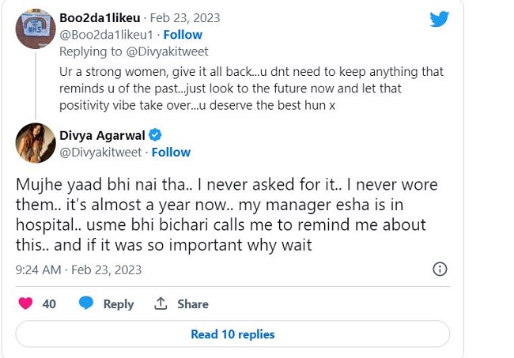Screen dimensions: 514x358
Task: Open the Divya Agarwal display name
Action: (103, 134)
